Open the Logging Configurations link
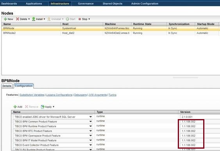Image resolution: width=220 pixels, height=151 pixels. click(59, 95)
